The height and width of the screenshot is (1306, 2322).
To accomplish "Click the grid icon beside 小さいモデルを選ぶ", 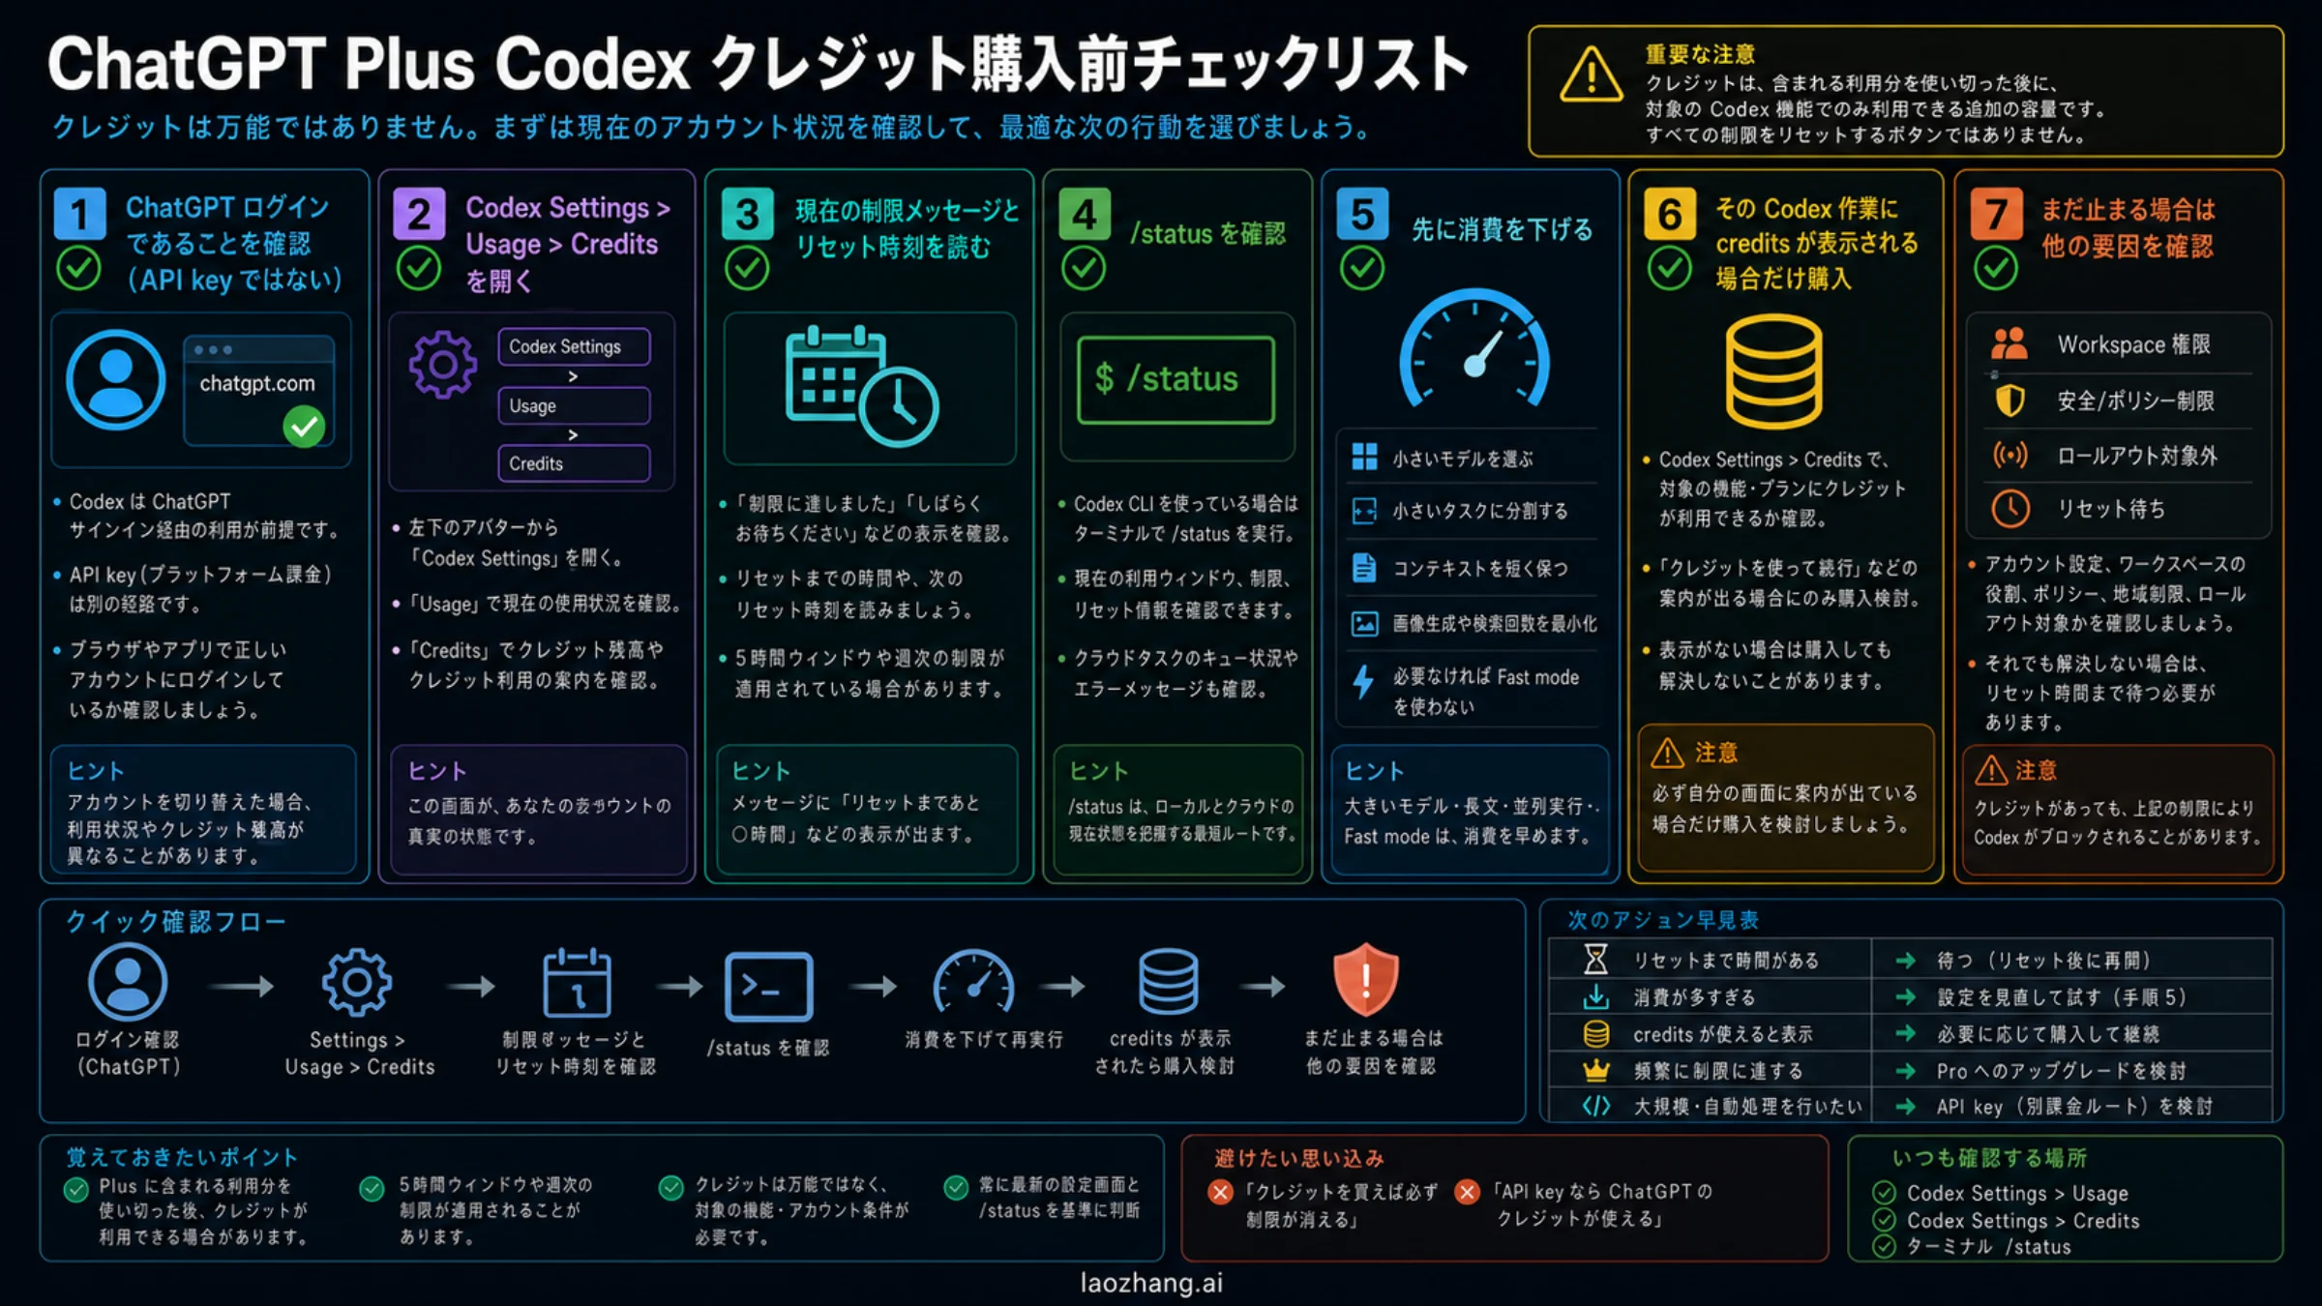I will coord(1364,457).
